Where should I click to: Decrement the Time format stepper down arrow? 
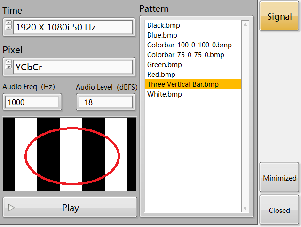tap(8, 29)
